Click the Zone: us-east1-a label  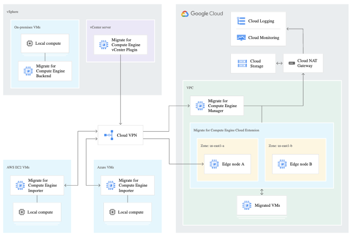pos(212,146)
